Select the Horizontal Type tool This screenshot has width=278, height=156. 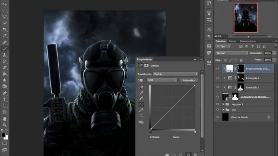(x=4, y=99)
